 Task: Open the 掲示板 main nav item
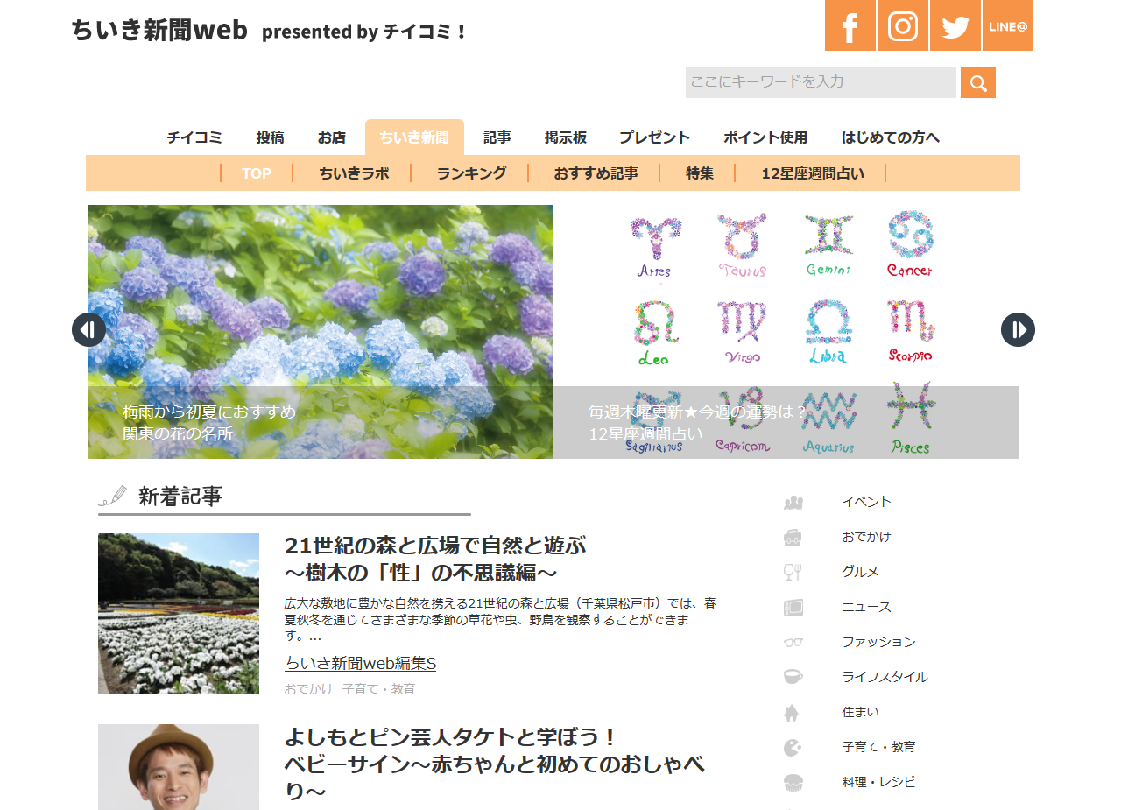[x=566, y=137]
